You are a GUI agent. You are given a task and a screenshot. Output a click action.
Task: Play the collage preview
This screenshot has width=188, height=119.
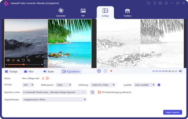[x=99, y=71]
